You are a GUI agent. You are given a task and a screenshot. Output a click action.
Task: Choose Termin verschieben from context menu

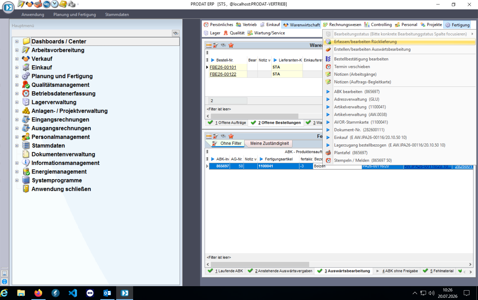point(399,67)
